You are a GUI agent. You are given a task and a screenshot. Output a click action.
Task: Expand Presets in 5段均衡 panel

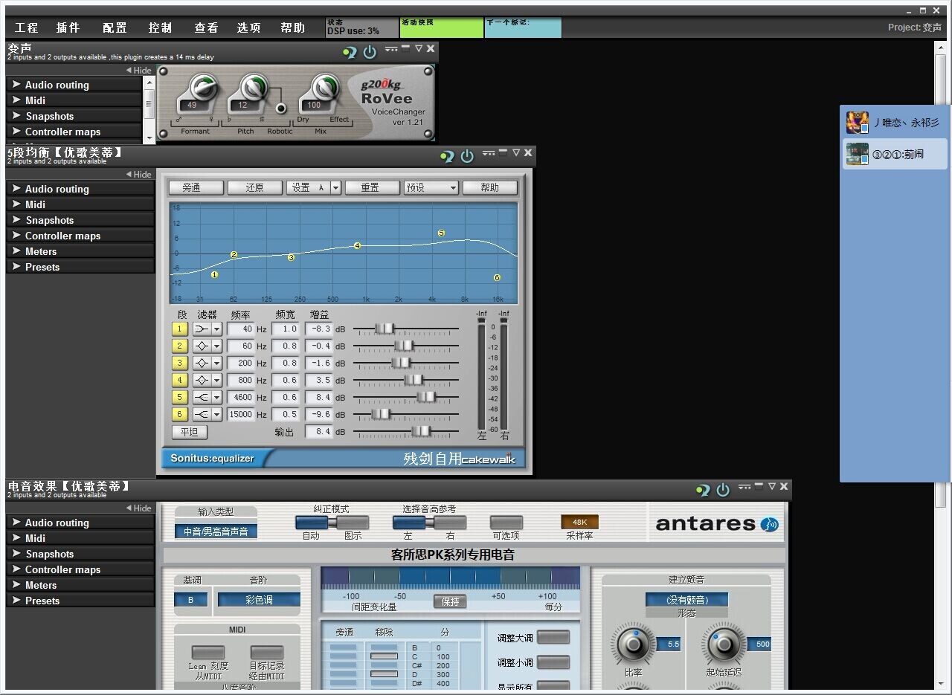tap(80, 267)
